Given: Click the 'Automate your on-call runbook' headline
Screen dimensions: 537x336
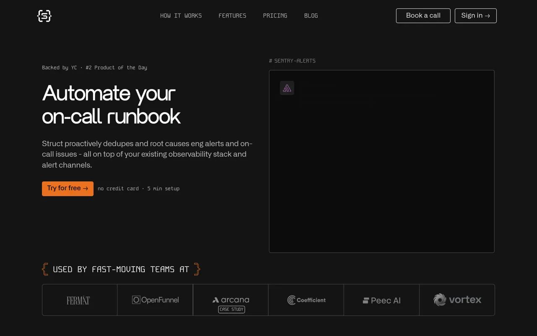Looking at the screenshot, I should 111,105.
